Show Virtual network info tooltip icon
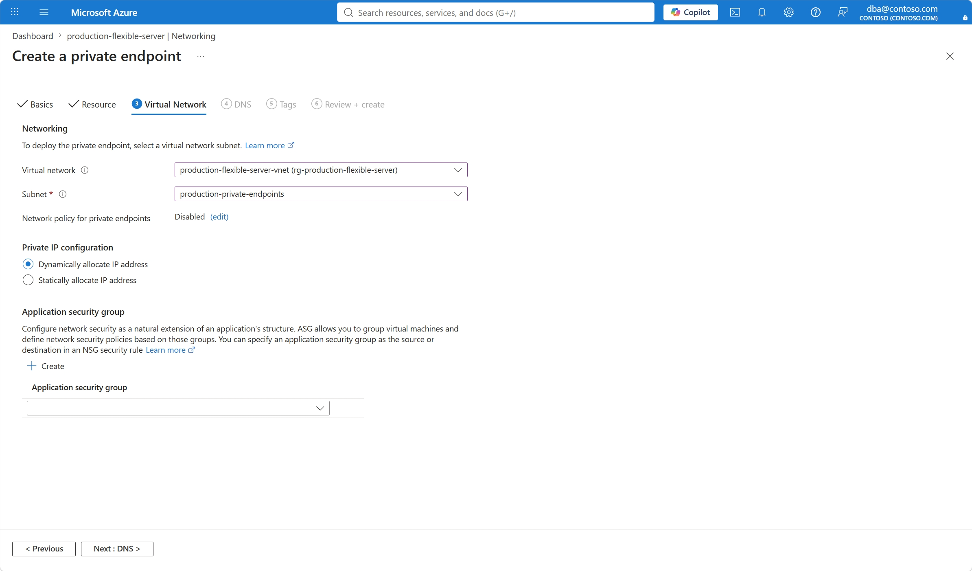Viewport: 972px width, 571px height. [85, 170]
